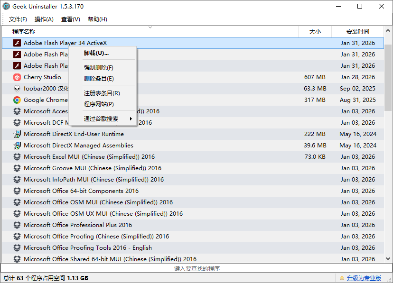
Task: Click the Geek Uninstaller logo in title bar
Action: (6, 6)
